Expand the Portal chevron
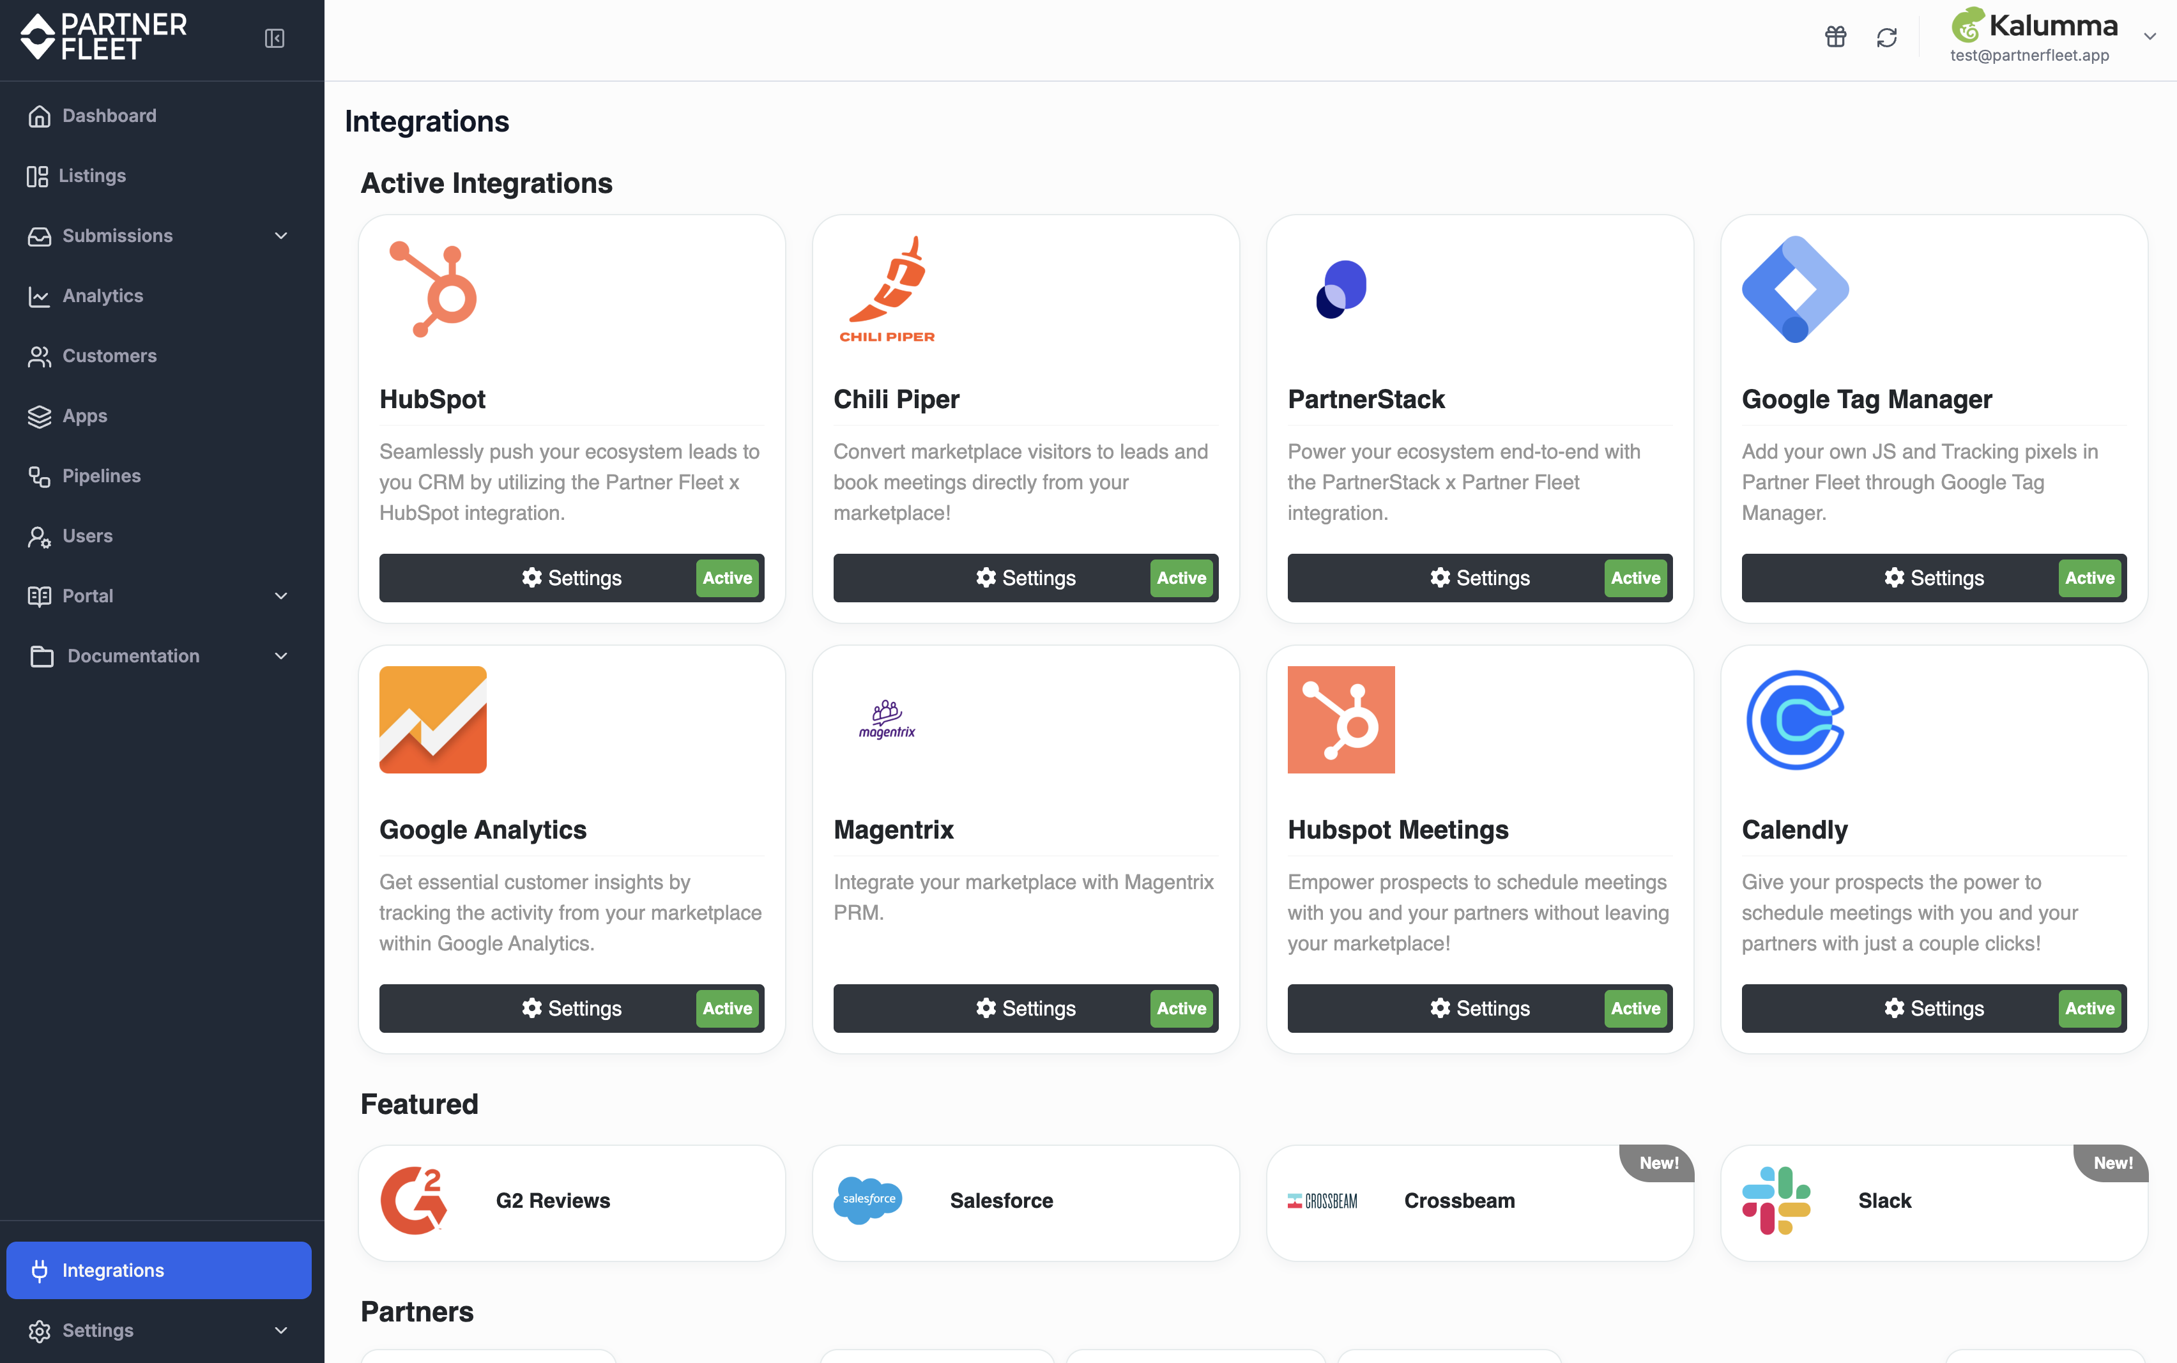 click(281, 596)
